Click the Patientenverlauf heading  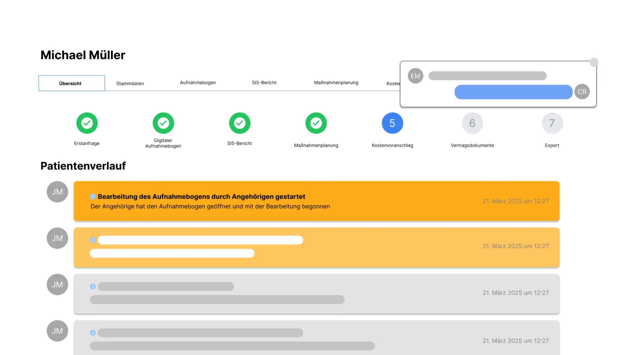83,166
